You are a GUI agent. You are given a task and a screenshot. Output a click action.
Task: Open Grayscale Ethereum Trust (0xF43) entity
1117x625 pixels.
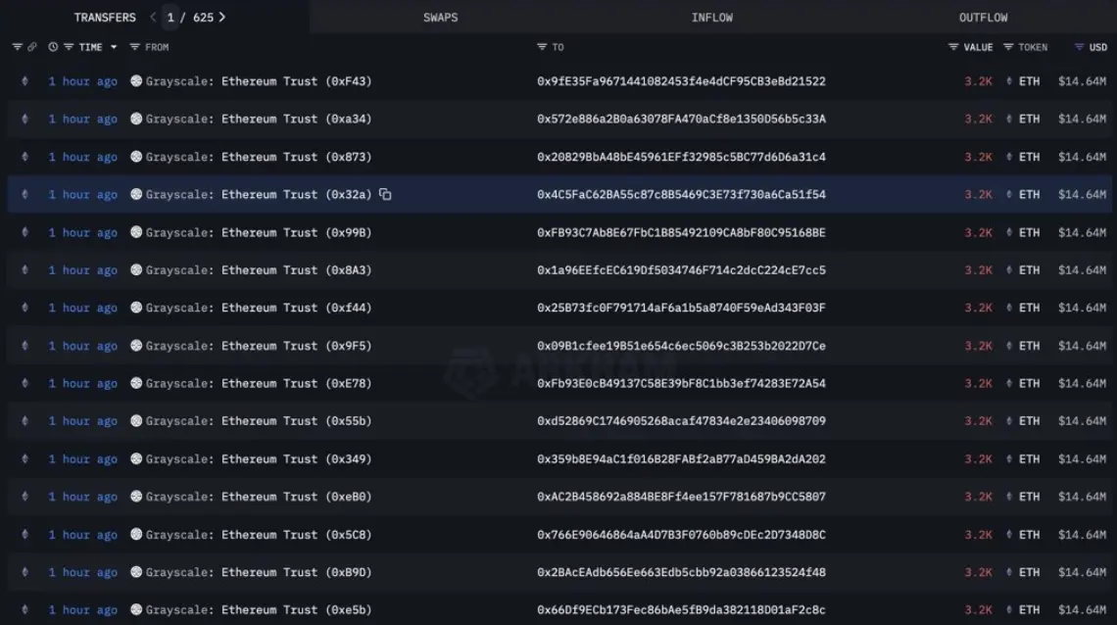click(x=259, y=81)
